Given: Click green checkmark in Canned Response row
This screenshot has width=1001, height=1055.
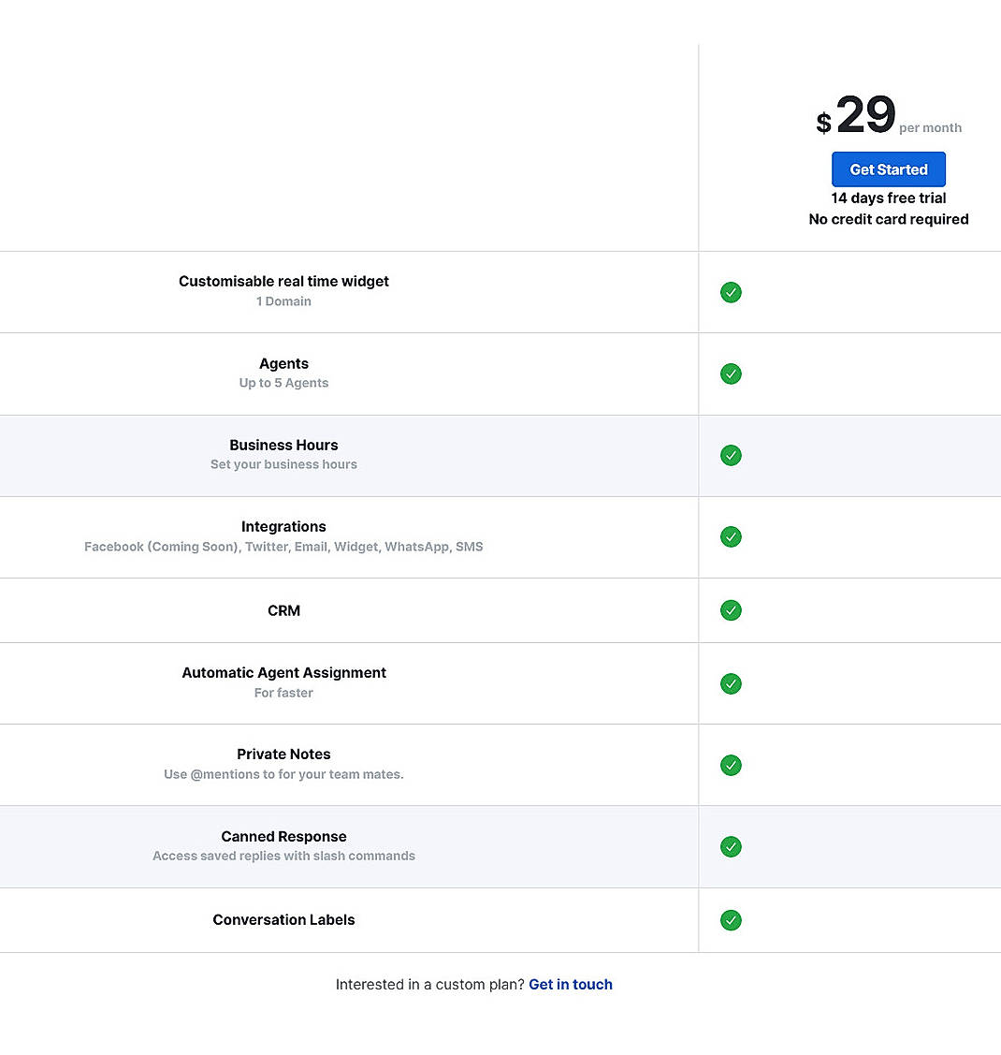Looking at the screenshot, I should pos(731,846).
